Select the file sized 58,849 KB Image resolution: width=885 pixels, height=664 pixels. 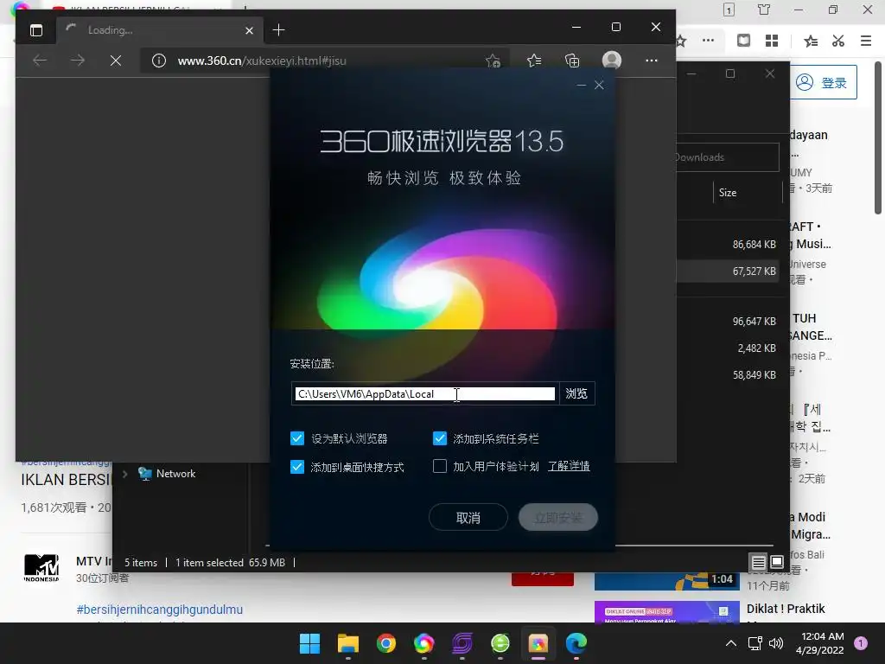(754, 375)
